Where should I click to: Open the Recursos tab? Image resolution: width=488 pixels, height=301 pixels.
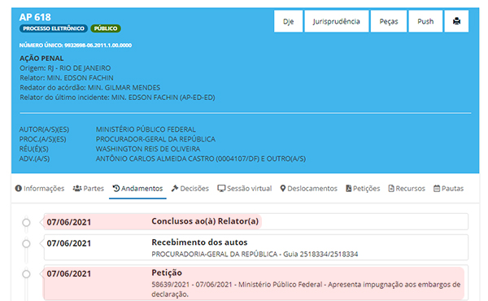pyautogui.click(x=407, y=188)
